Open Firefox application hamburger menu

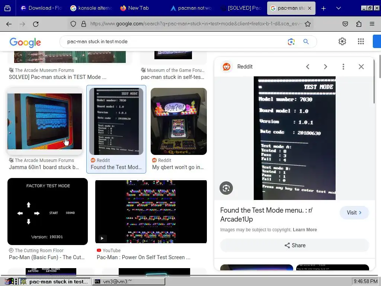[x=372, y=24]
